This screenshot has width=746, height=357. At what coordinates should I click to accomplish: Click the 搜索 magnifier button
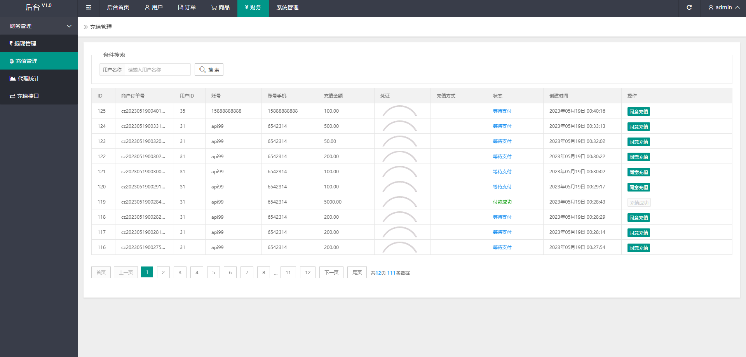(x=209, y=70)
